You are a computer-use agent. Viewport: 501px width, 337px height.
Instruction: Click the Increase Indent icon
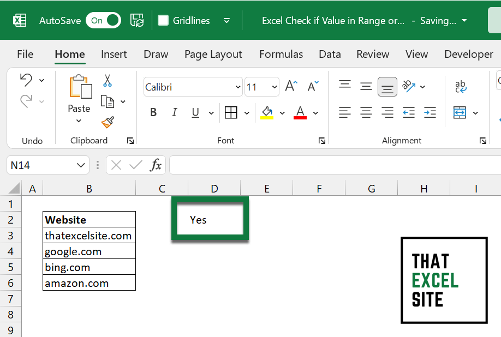coord(430,112)
